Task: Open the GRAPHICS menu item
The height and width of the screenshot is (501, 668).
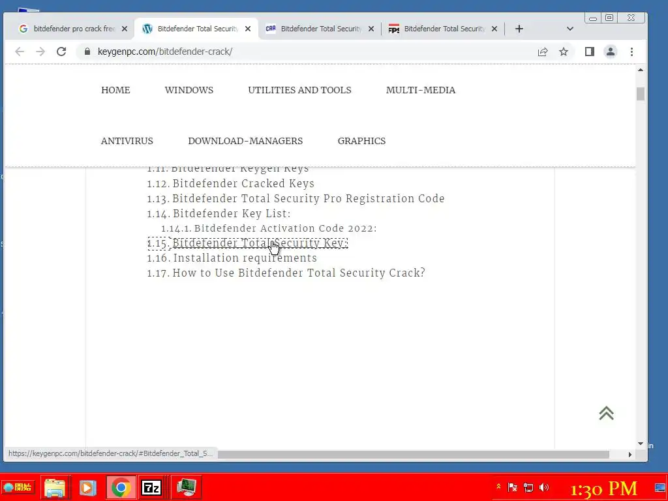Action: point(361,141)
